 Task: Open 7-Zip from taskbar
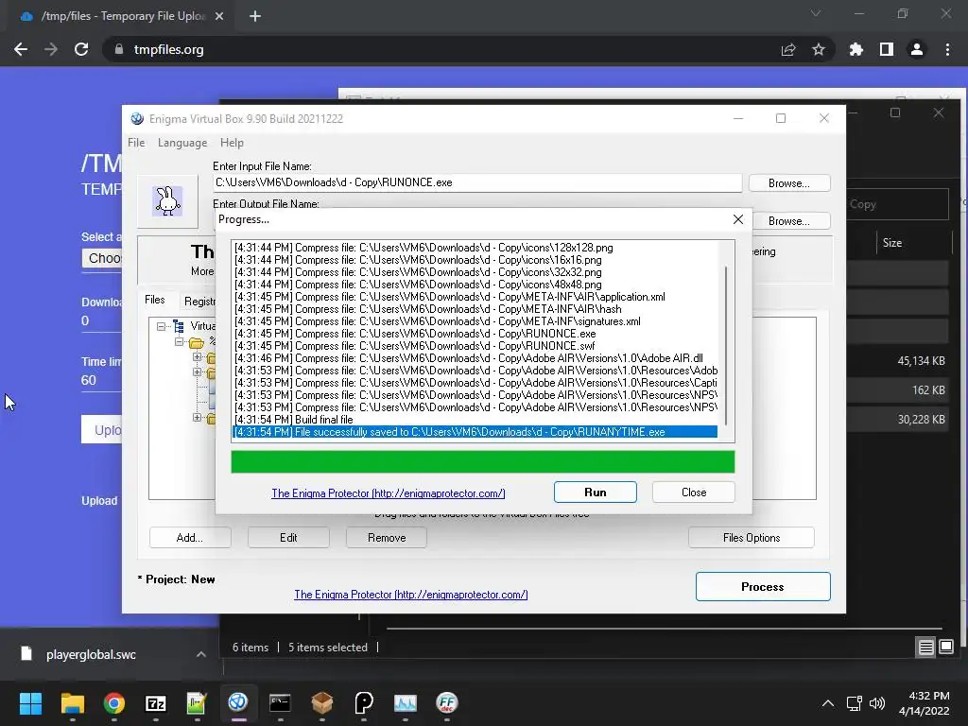click(x=156, y=703)
